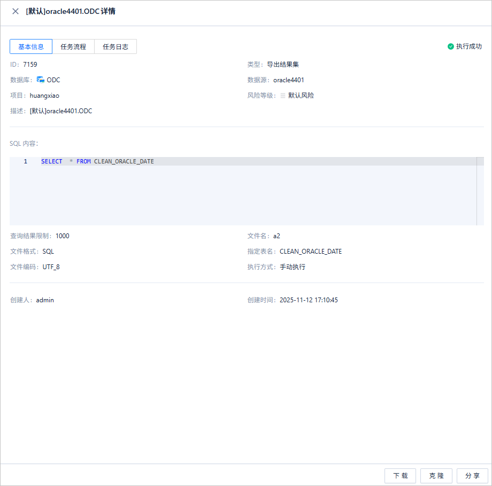The height and width of the screenshot is (486, 492).
Task: Click the 克隆 clone button
Action: (x=436, y=476)
